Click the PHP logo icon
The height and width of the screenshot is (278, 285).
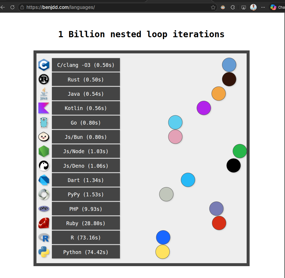pos(44,209)
